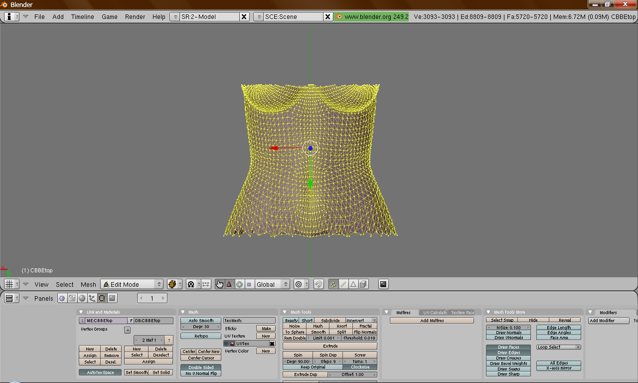Open the Script panels context icon
Viewport: 638px width, 383px height.
click(x=72, y=298)
